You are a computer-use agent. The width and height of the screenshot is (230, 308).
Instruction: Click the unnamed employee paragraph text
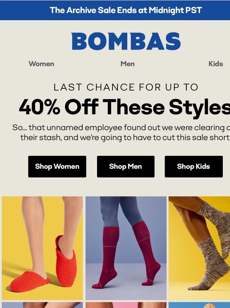(121, 132)
